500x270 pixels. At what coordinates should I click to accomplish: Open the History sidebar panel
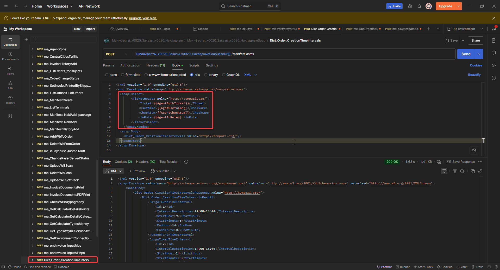point(10,100)
